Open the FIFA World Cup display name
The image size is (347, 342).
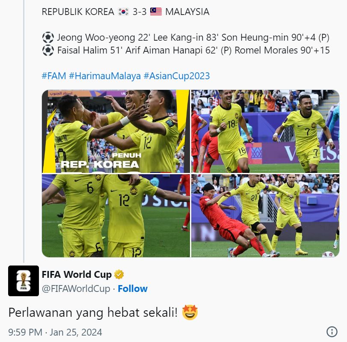[77, 274]
